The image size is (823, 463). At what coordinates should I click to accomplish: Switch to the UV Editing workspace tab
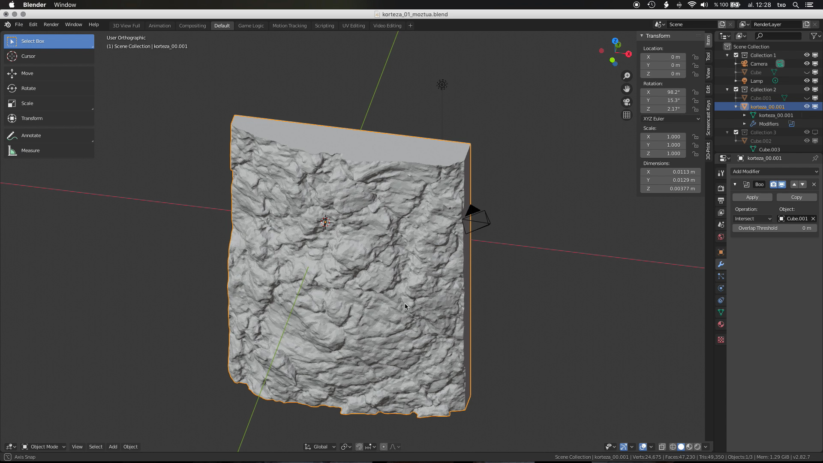coord(353,26)
